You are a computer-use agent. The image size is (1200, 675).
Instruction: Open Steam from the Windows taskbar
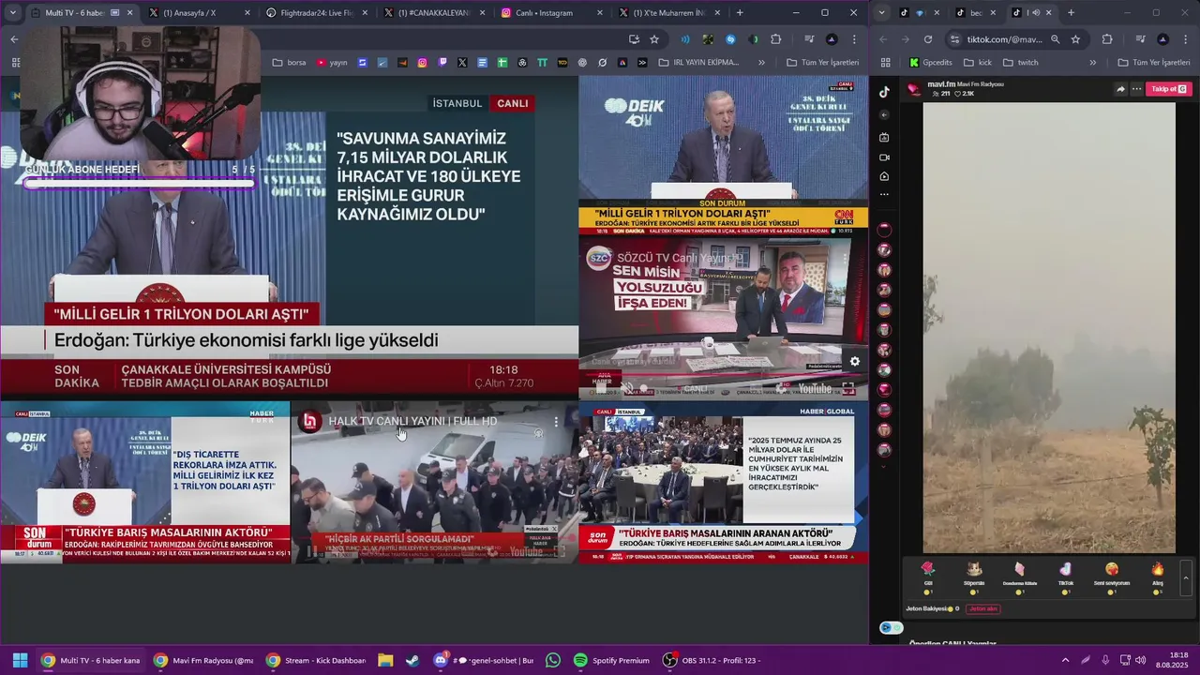click(412, 660)
